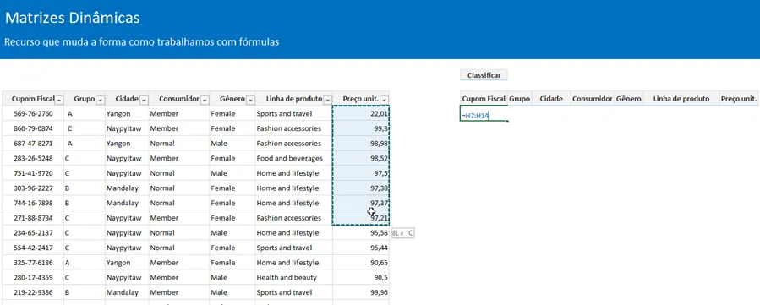This screenshot has width=760, height=305.
Task: Select price cell 90,5
Action: coord(361,277)
